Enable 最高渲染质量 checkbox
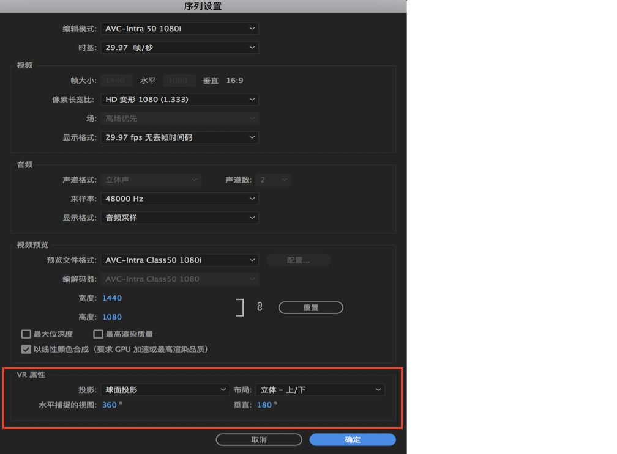 [98, 334]
